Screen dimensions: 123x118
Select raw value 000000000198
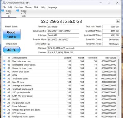(x=109, y=68)
